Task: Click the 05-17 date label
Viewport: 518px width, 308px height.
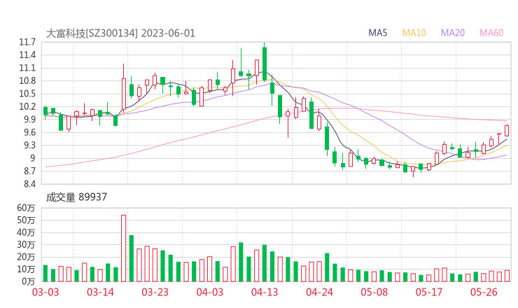Action: [x=429, y=292]
